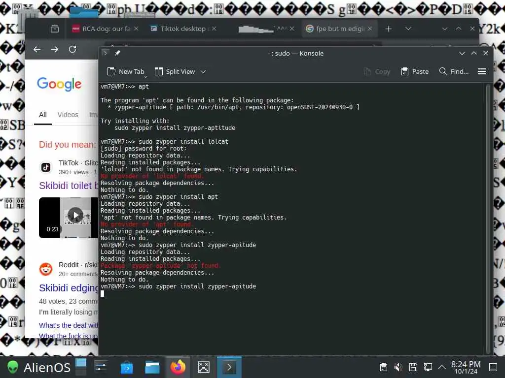Open a New Tab in Konsole
Screen dimensions: 505x378
[126, 72]
